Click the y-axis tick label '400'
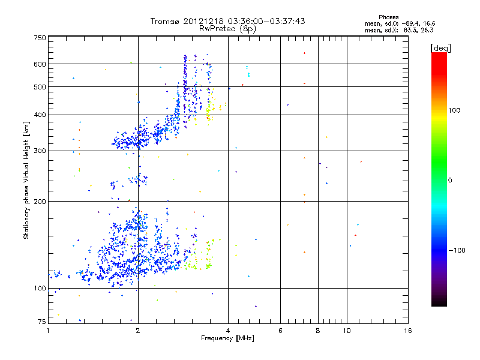Viewport: 480px width, 360px height. coord(40,115)
